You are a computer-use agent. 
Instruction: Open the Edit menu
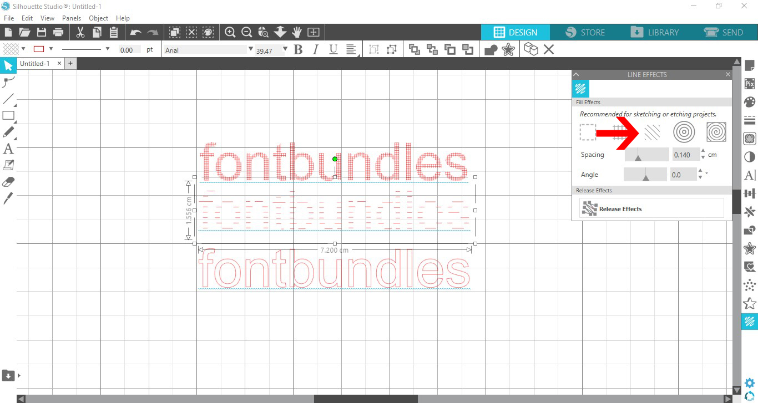pyautogui.click(x=27, y=18)
